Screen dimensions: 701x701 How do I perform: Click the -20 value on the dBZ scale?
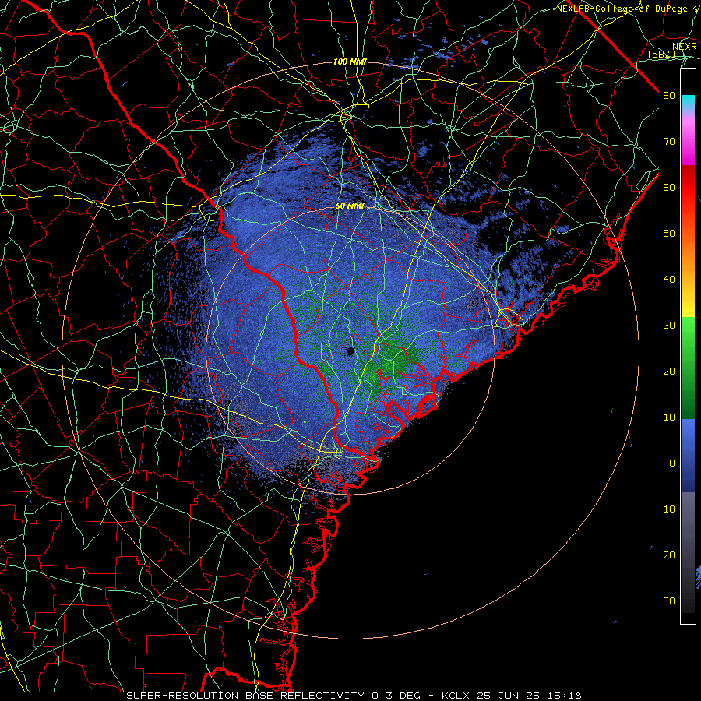point(666,555)
